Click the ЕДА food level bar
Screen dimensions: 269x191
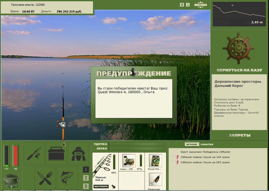[x=7, y=156]
